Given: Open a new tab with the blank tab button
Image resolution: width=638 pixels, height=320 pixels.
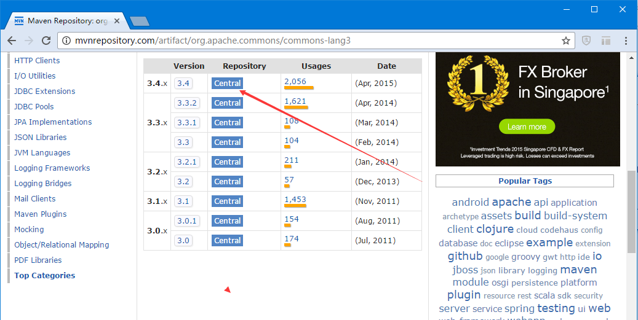Looking at the screenshot, I should [139, 21].
